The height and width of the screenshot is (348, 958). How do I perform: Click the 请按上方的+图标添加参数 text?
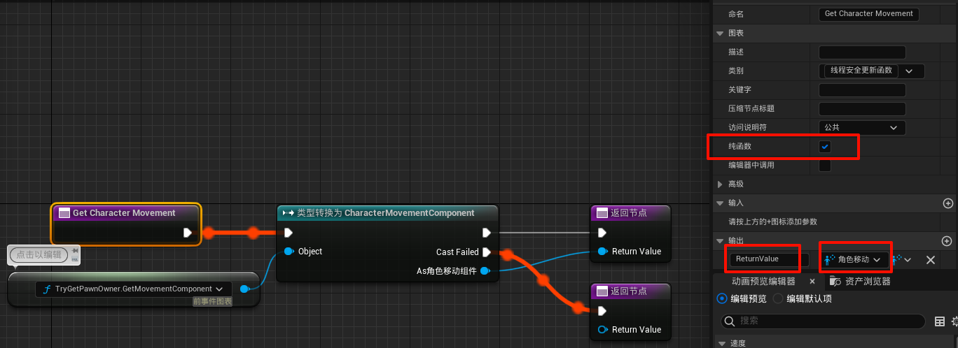772,222
